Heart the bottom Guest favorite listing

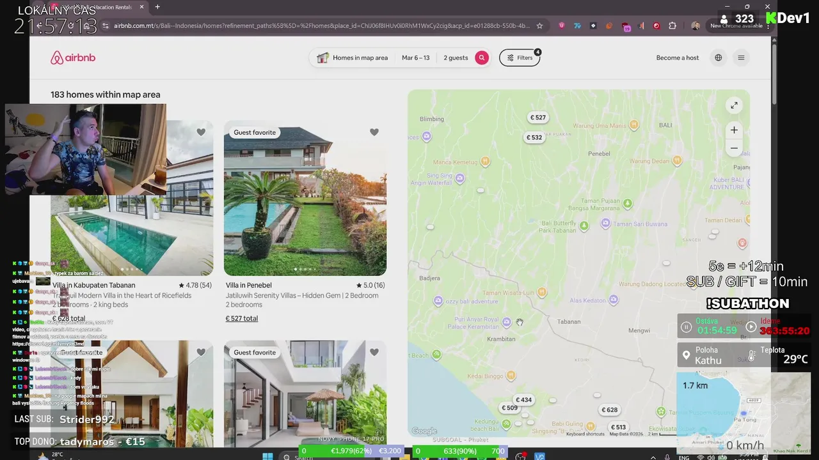click(x=374, y=352)
